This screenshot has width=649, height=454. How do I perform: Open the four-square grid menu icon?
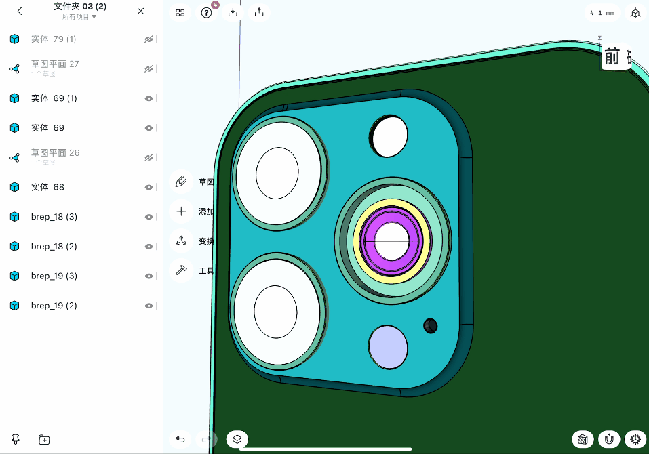[x=180, y=12]
